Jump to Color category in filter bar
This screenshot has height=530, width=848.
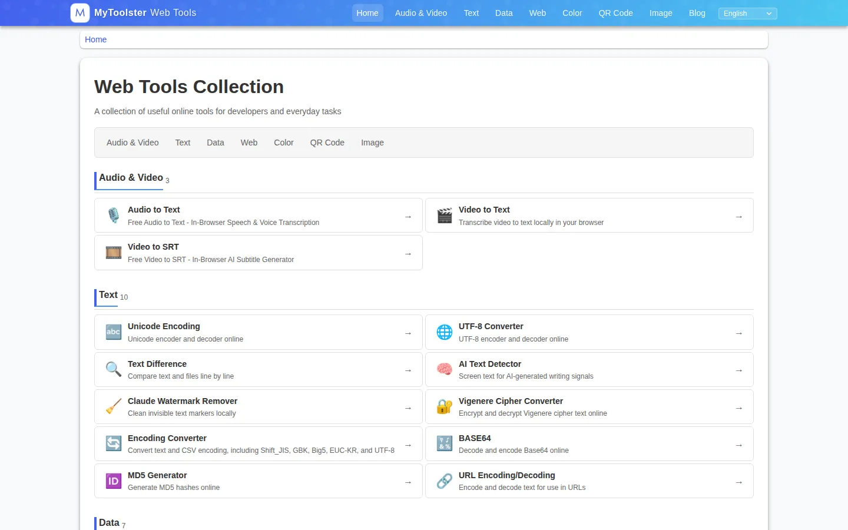(x=284, y=143)
